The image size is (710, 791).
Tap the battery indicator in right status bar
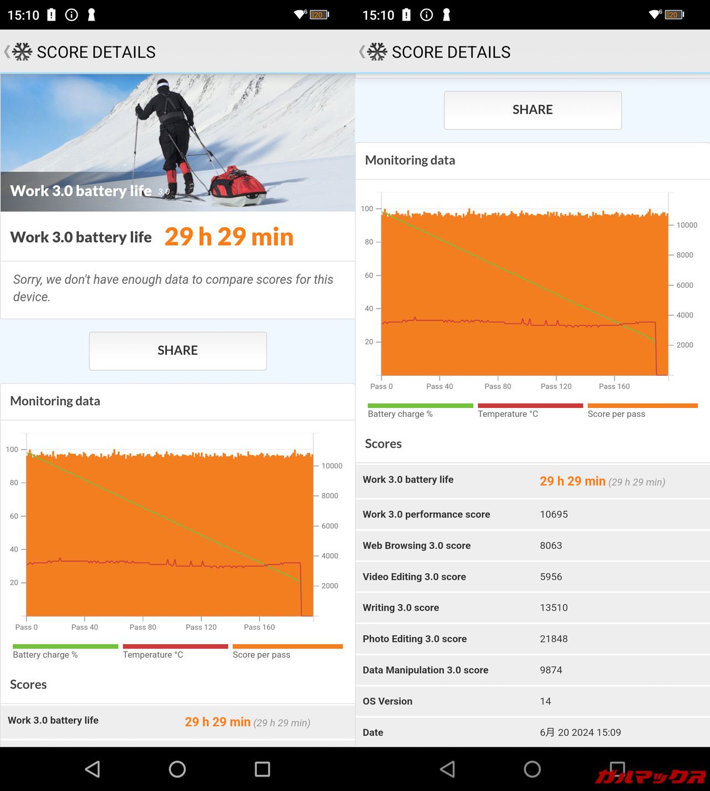[x=674, y=15]
